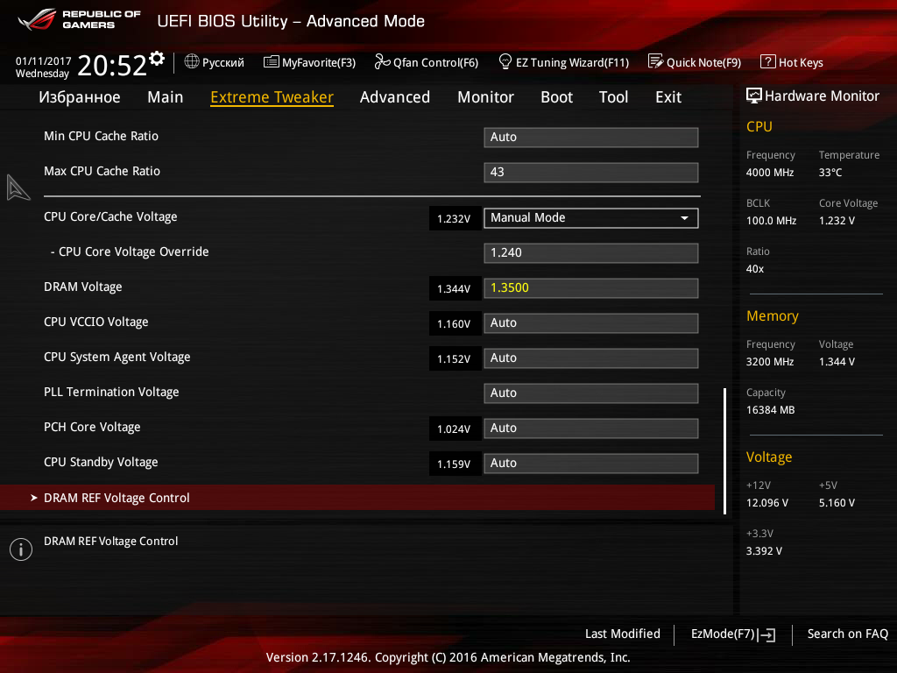Image resolution: width=897 pixels, height=673 pixels.
Task: Click the Qfan Control fan icon
Action: click(382, 61)
